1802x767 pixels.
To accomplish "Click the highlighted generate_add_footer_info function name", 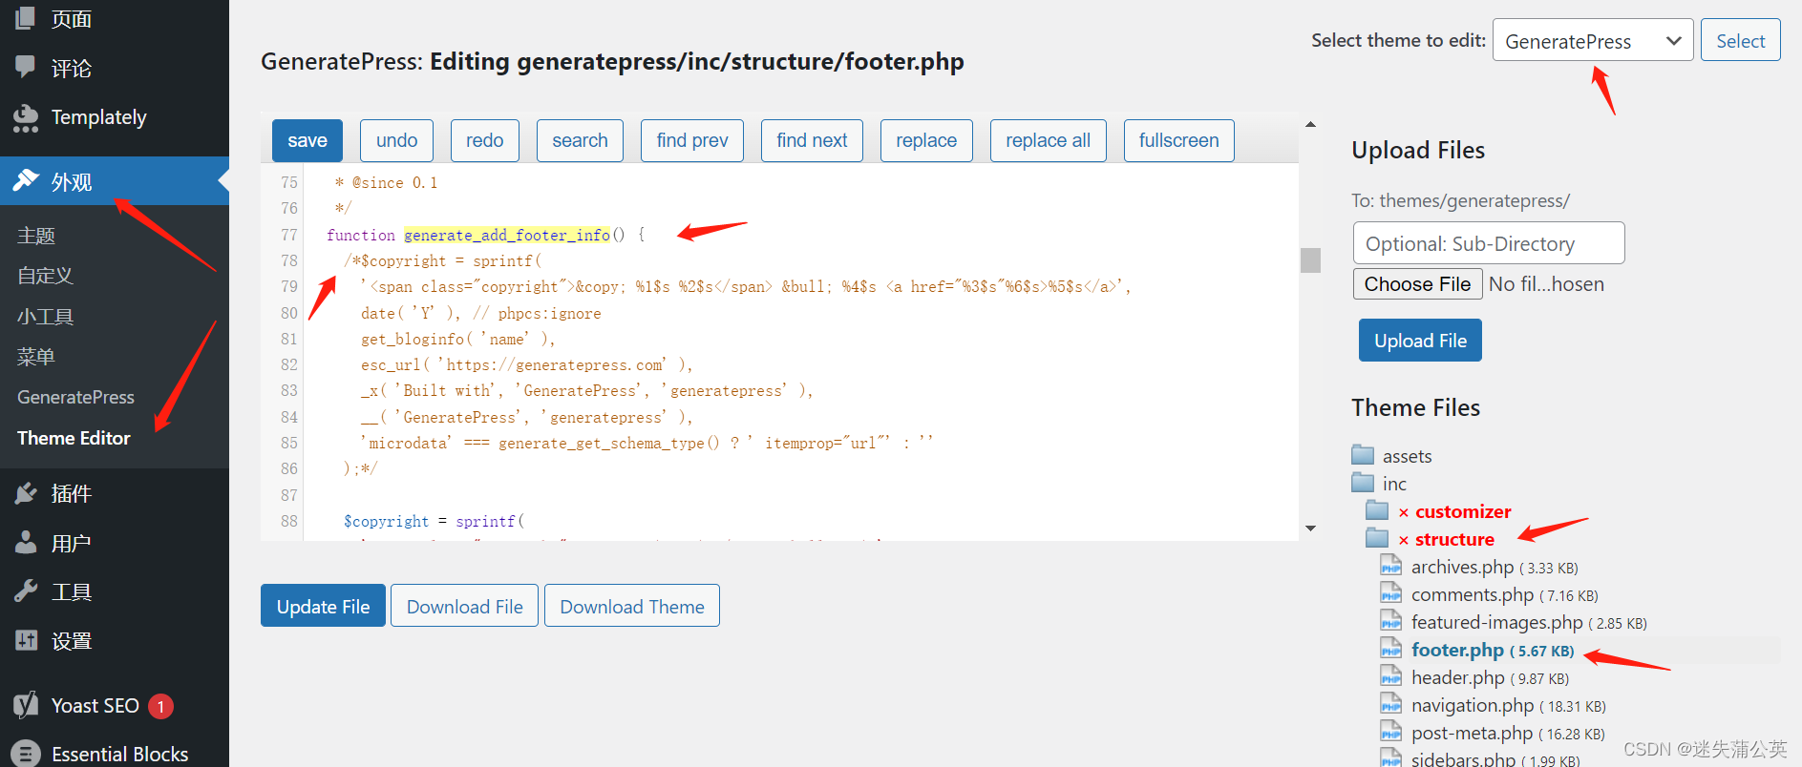I will point(507,235).
